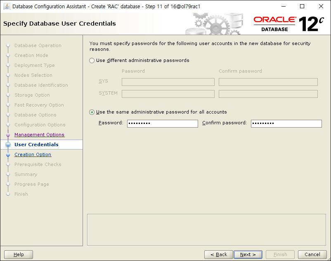Go to Management Options step

coord(39,135)
